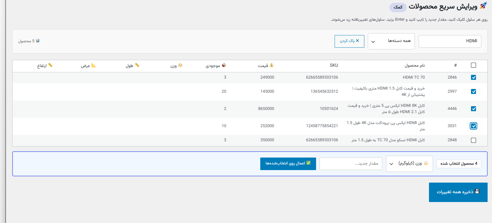
Task: Click the price cell 249000
Action: tap(267, 77)
